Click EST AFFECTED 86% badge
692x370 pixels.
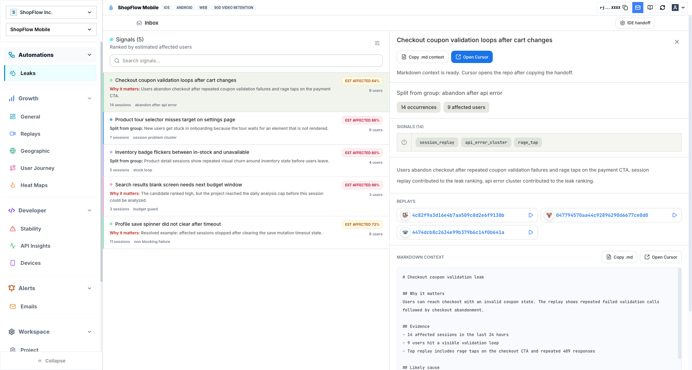coord(362,120)
